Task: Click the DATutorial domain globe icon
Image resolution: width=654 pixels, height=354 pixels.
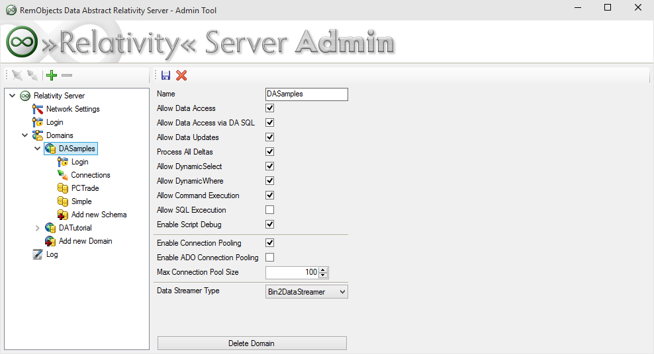Action: coord(50,228)
